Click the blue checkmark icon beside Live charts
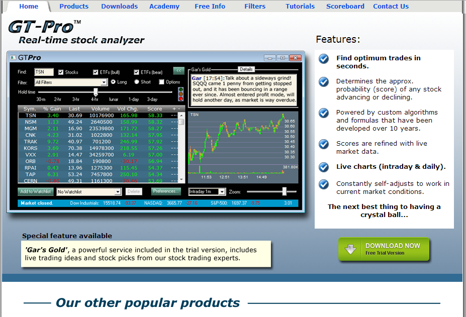 [323, 167]
